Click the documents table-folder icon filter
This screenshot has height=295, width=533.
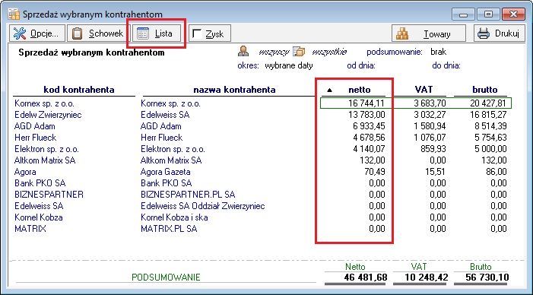point(299,51)
